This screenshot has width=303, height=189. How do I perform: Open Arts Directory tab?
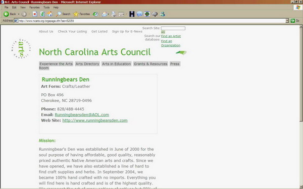tap(87, 64)
